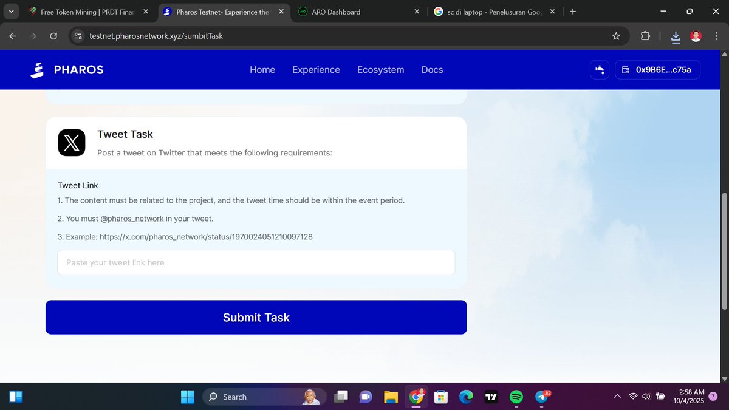The image size is (729, 410).
Task: Click the Tweet Link label
Action: tap(78, 185)
